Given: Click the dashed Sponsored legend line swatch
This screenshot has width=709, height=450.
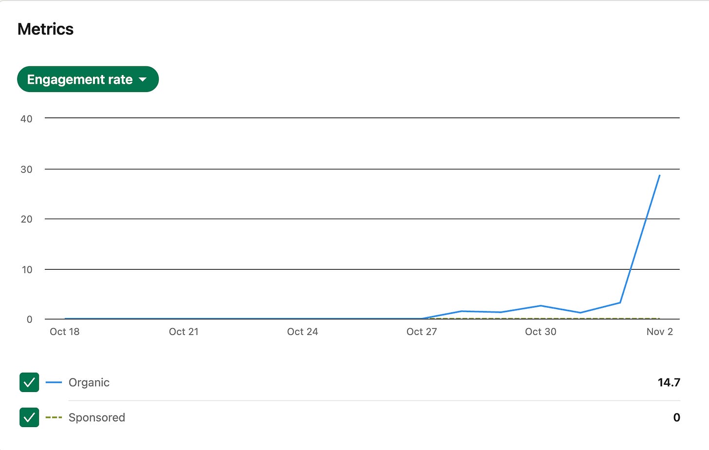Looking at the screenshot, I should (54, 417).
